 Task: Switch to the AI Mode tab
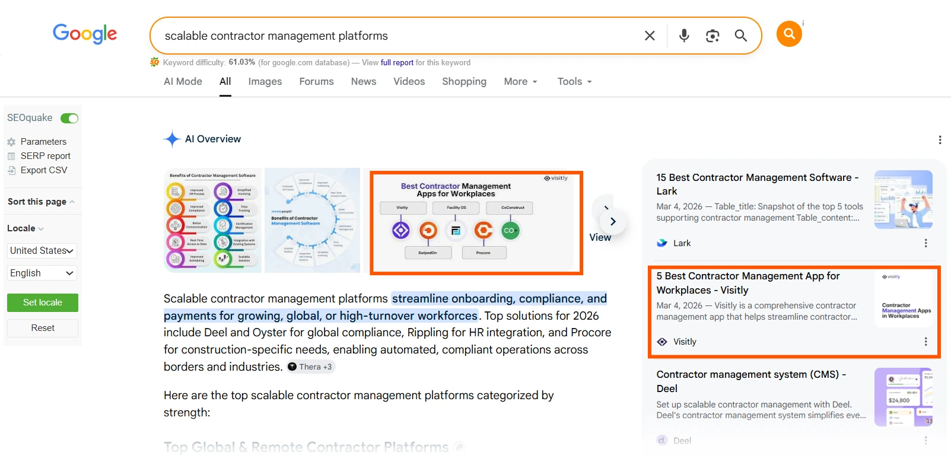tap(183, 81)
